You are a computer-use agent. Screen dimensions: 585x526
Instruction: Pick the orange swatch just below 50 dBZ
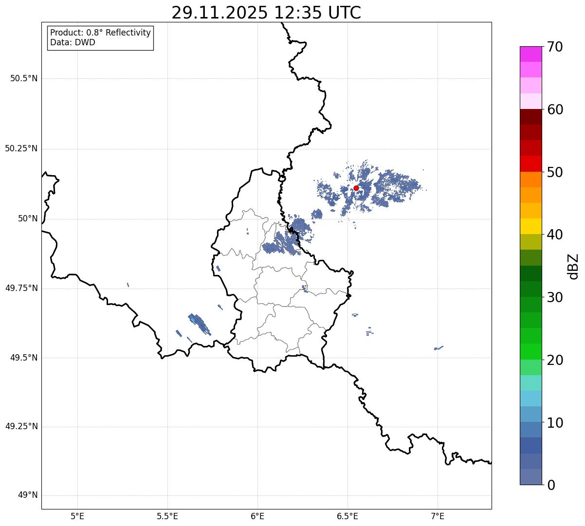tap(530, 180)
